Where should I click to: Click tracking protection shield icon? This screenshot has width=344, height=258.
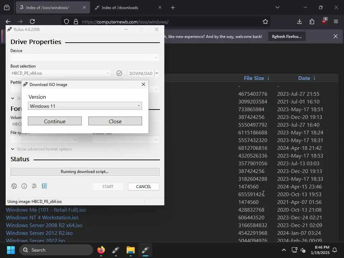point(67,21)
